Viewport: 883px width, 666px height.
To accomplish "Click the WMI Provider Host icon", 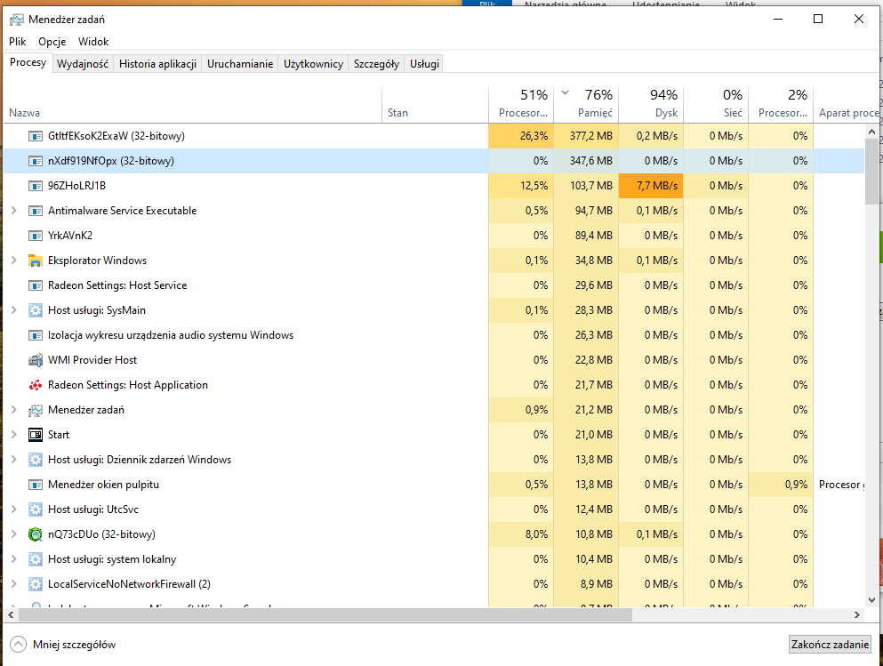I will click(36, 360).
